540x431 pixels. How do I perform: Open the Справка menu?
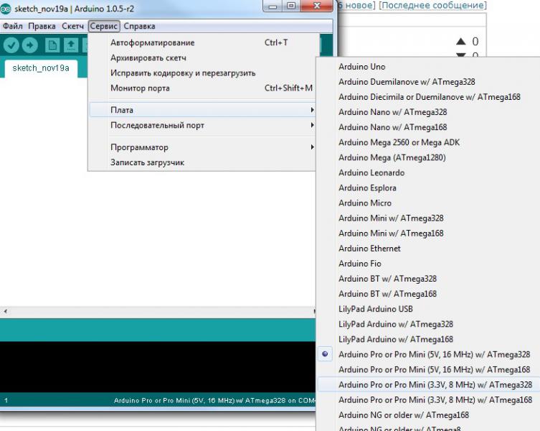coord(139,27)
